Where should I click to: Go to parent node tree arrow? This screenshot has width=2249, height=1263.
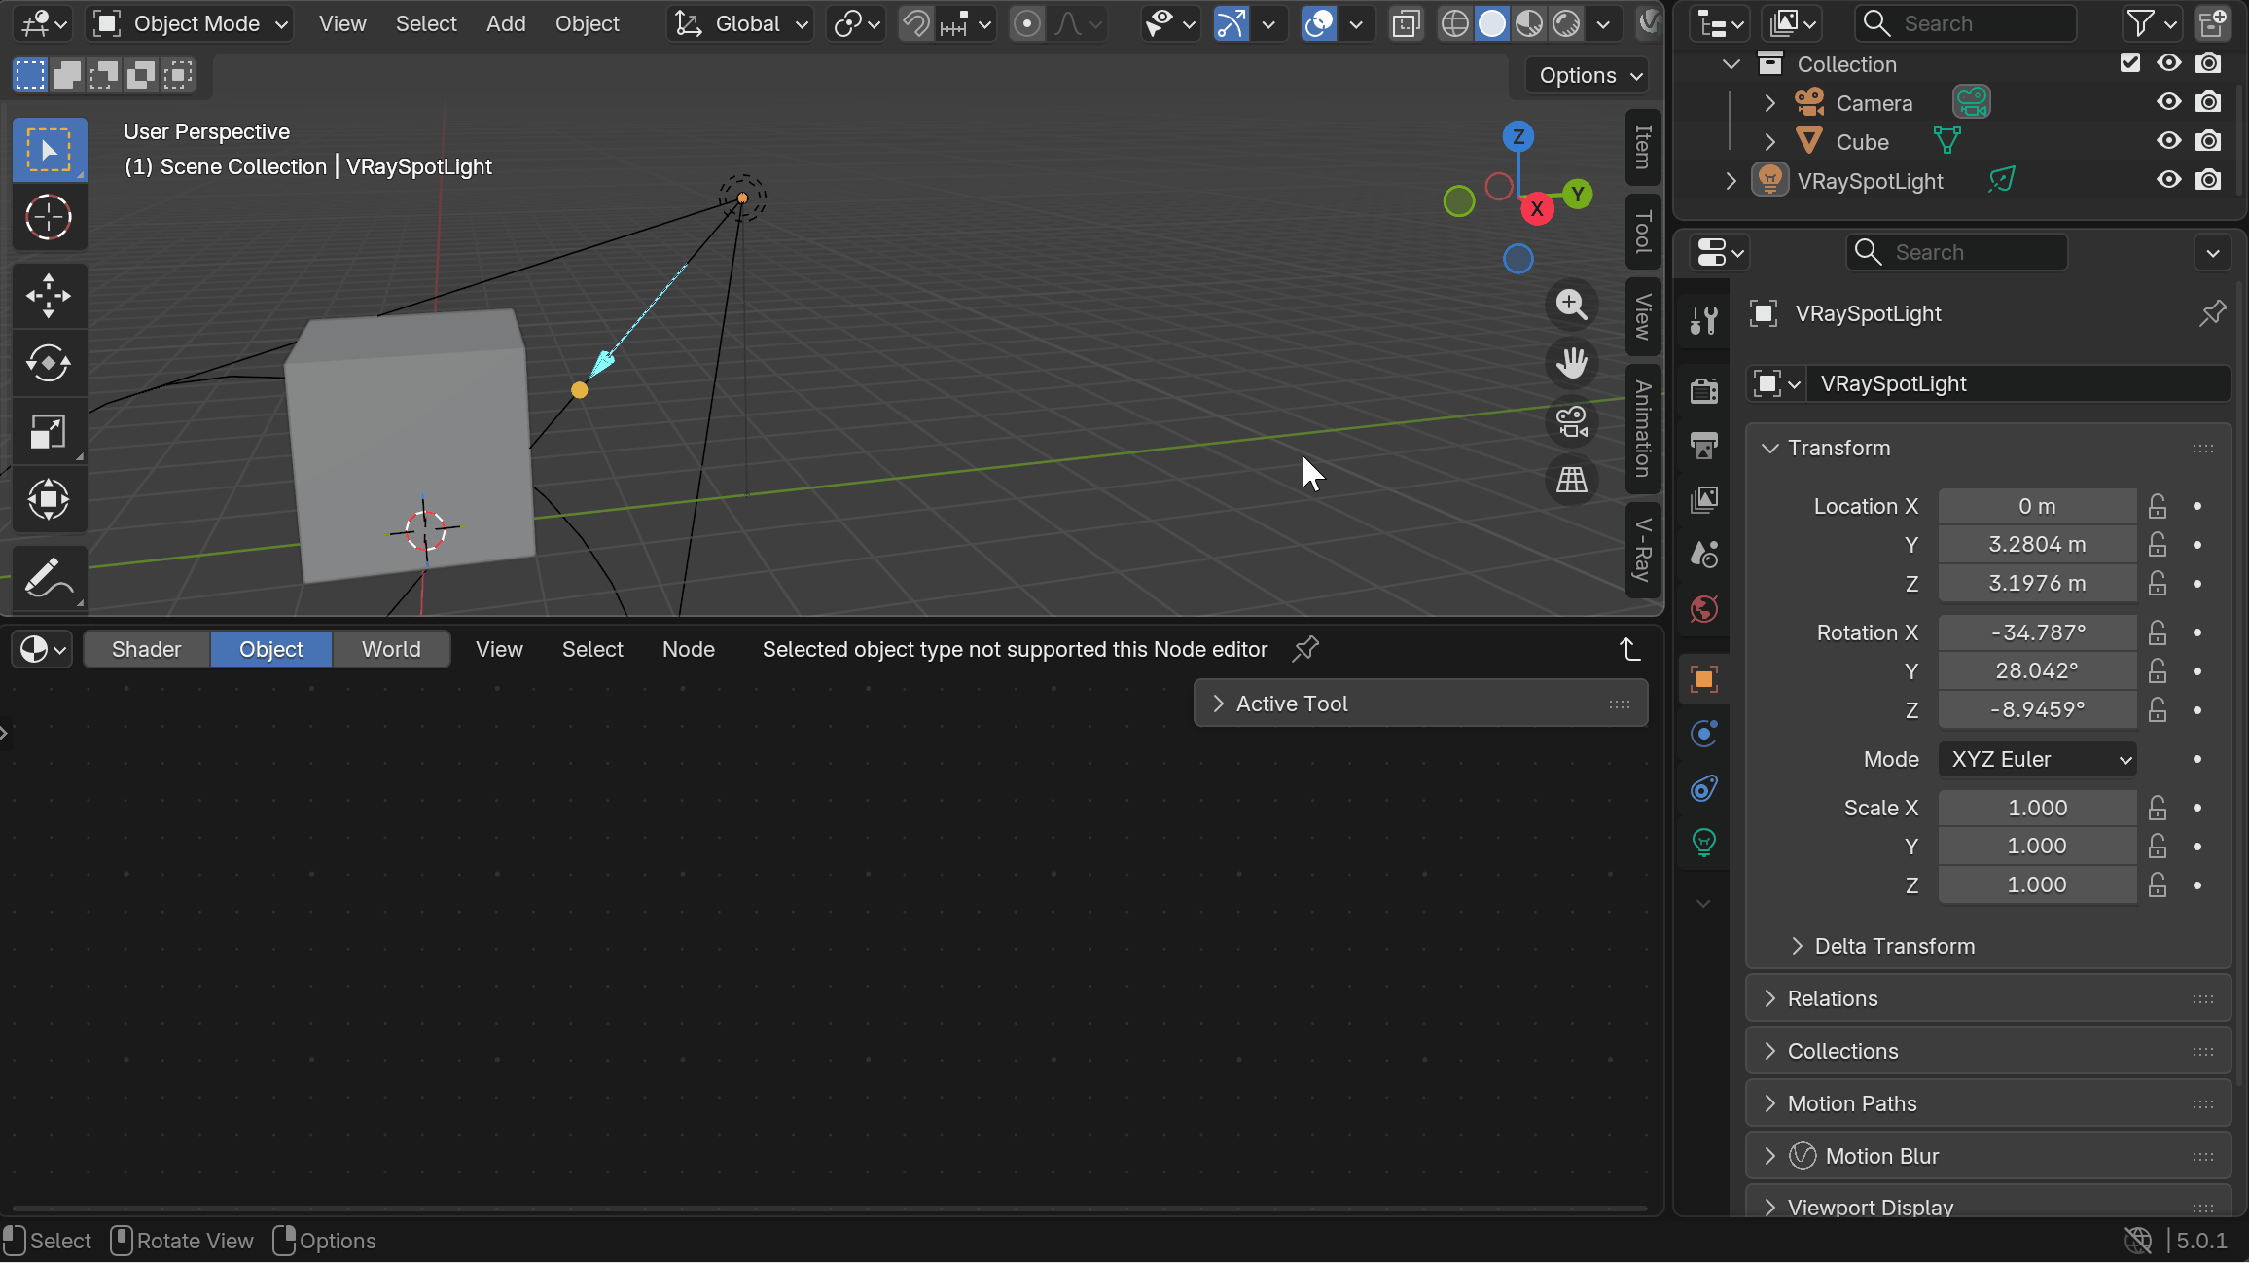tap(1630, 649)
